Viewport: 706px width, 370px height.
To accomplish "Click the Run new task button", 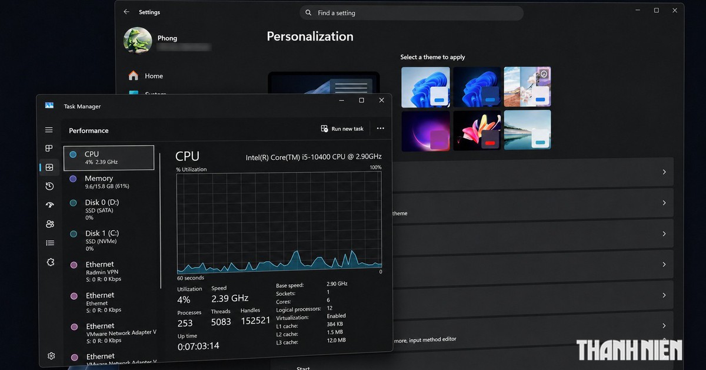I will 342,129.
